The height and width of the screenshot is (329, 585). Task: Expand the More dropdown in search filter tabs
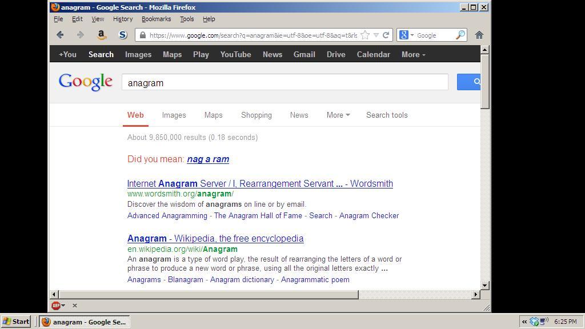[x=338, y=115]
